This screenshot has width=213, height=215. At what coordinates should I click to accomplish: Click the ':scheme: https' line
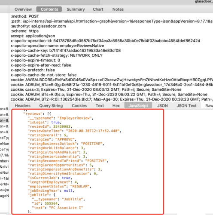click(24, 31)
